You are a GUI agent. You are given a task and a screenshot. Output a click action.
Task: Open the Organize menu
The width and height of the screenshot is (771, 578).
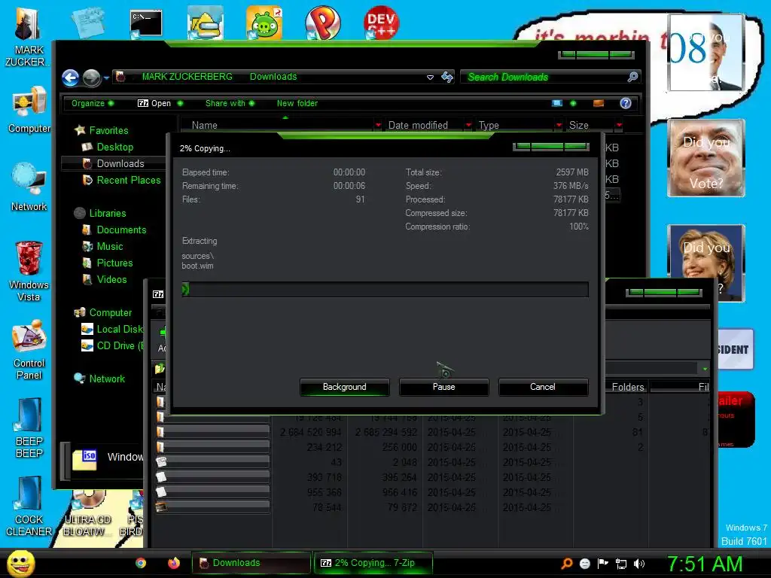click(93, 103)
